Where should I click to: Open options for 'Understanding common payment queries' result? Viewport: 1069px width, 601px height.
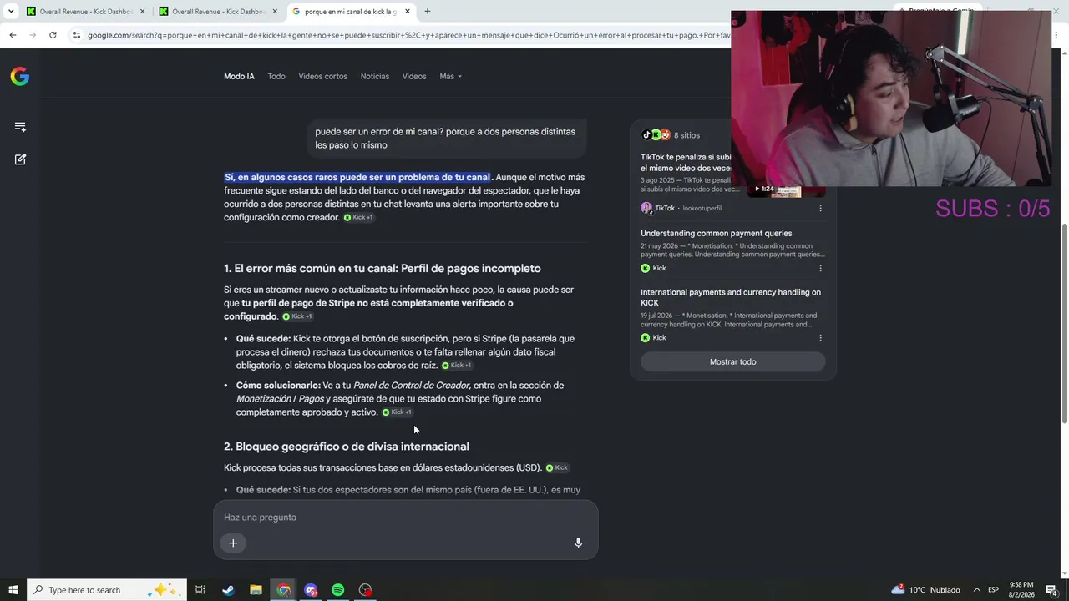(820, 268)
